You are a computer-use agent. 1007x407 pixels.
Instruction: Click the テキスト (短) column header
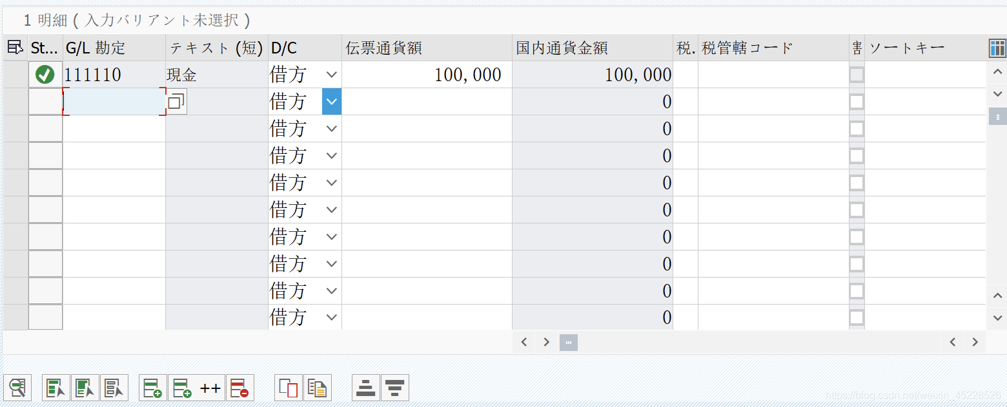tap(217, 48)
